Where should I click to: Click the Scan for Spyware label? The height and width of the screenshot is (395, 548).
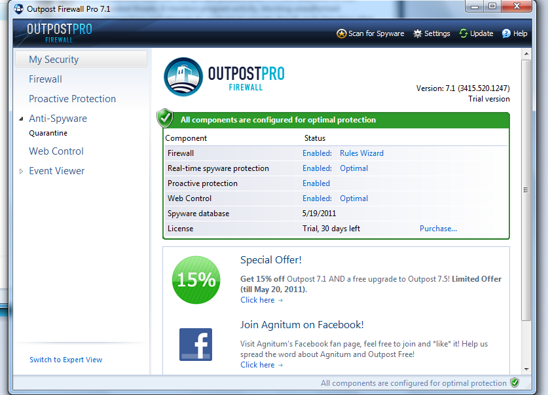click(x=376, y=33)
